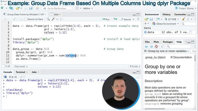Run the current line with Run button
The image size is (198, 111).
click(105, 19)
